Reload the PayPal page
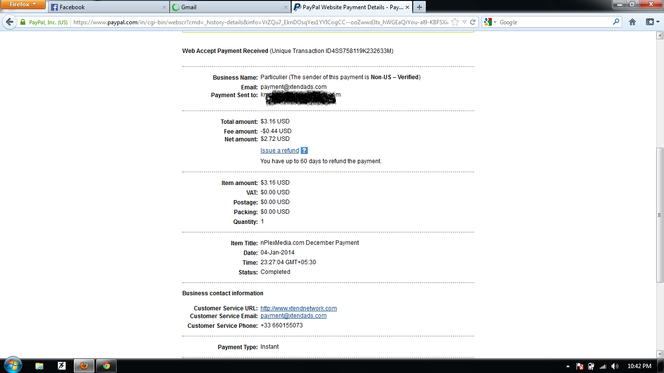This screenshot has height=373, width=664. (x=472, y=22)
